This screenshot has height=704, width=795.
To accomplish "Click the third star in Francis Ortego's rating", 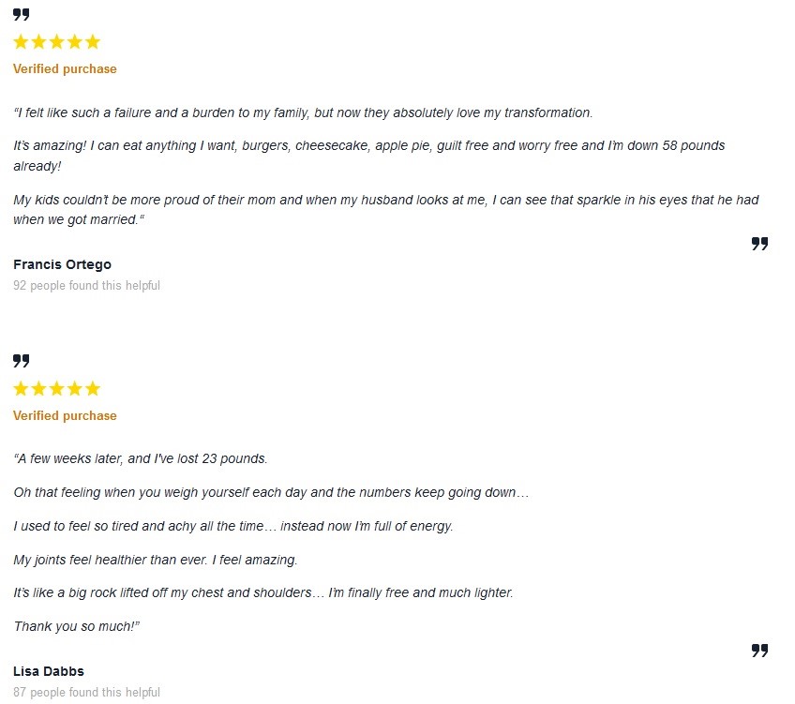I will (56, 42).
